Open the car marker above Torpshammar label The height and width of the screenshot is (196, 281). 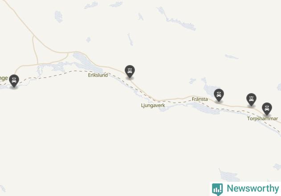[267, 109]
